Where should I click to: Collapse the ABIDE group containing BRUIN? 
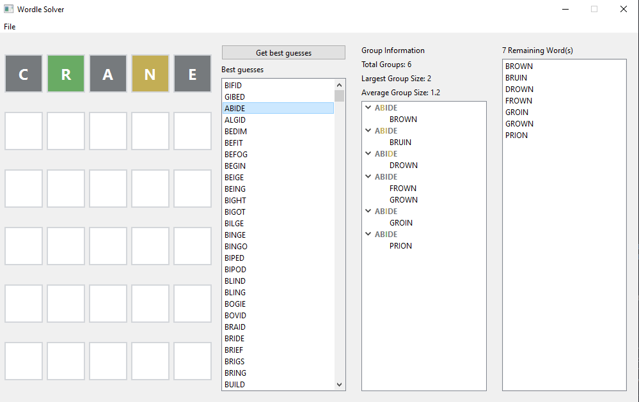coord(368,131)
